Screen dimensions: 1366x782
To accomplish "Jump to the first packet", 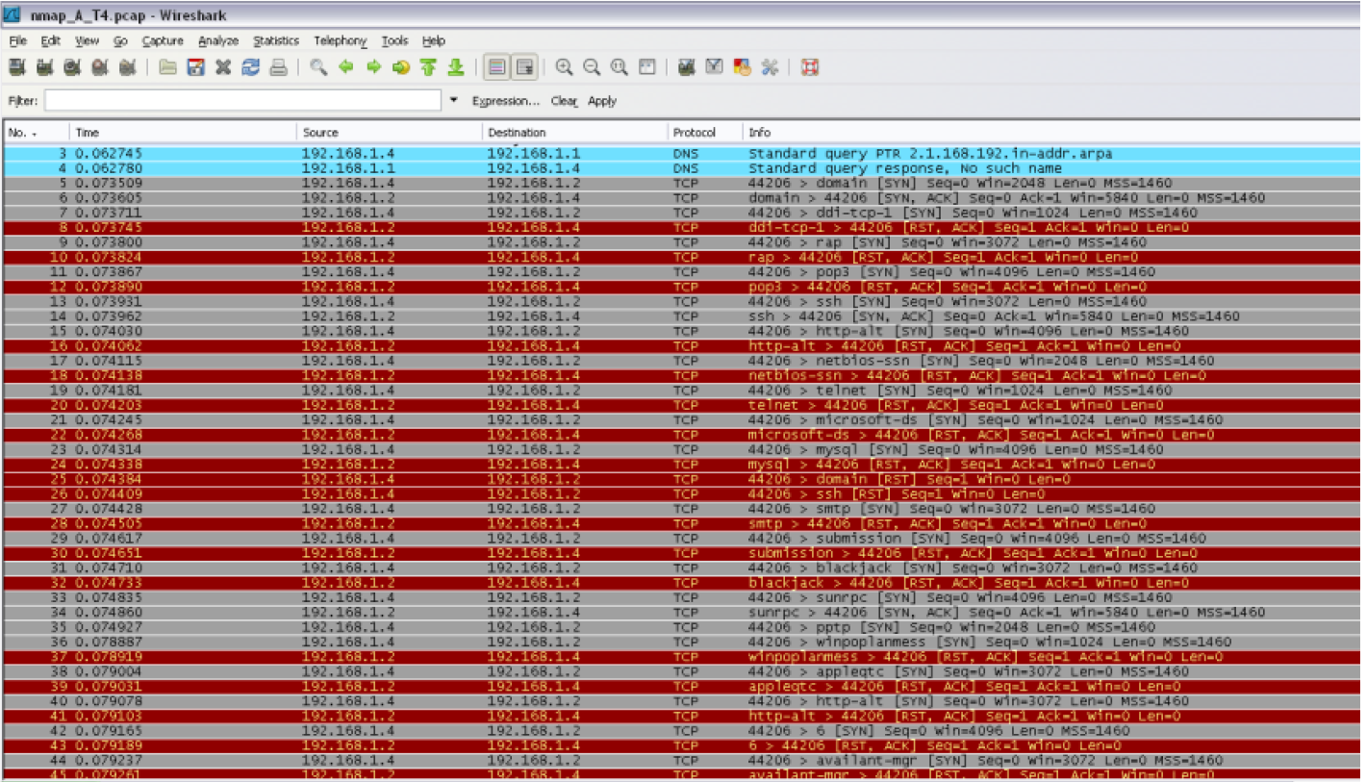I will point(429,67).
